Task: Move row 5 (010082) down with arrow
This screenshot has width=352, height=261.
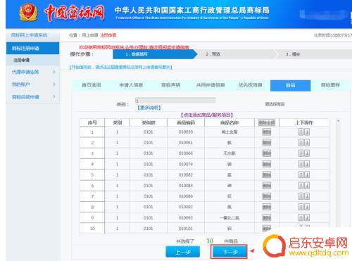Action: coord(307,174)
